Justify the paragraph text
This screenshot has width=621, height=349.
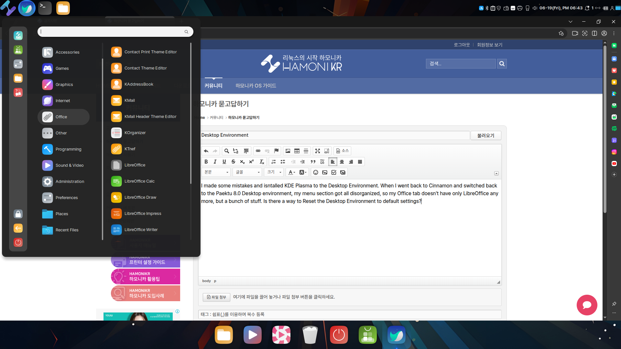click(360, 162)
